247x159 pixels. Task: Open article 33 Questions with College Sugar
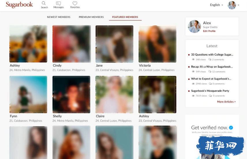(212, 54)
